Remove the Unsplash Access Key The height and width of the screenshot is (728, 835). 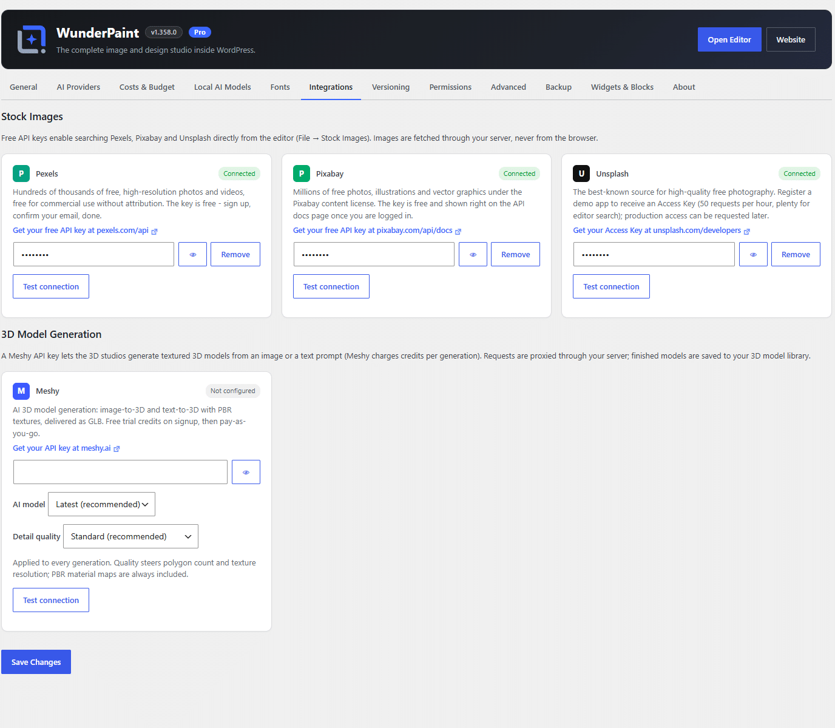(x=796, y=254)
